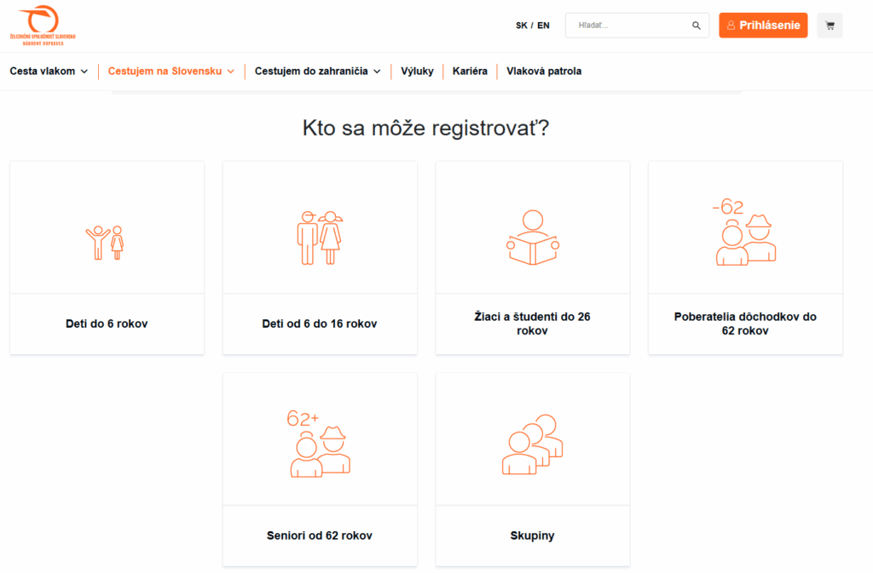Focus the Hľadať search field

(631, 26)
